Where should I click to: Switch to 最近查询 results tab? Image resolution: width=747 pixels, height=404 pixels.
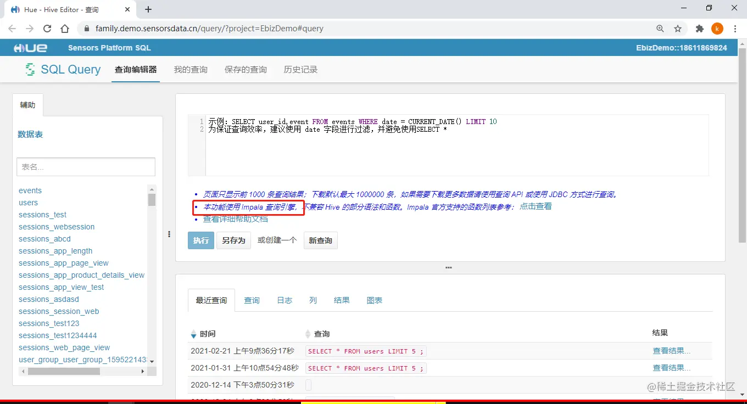(x=211, y=300)
